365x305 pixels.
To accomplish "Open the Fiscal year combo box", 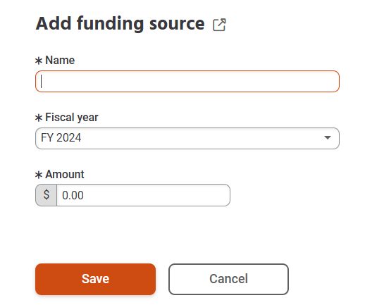I will point(187,138).
